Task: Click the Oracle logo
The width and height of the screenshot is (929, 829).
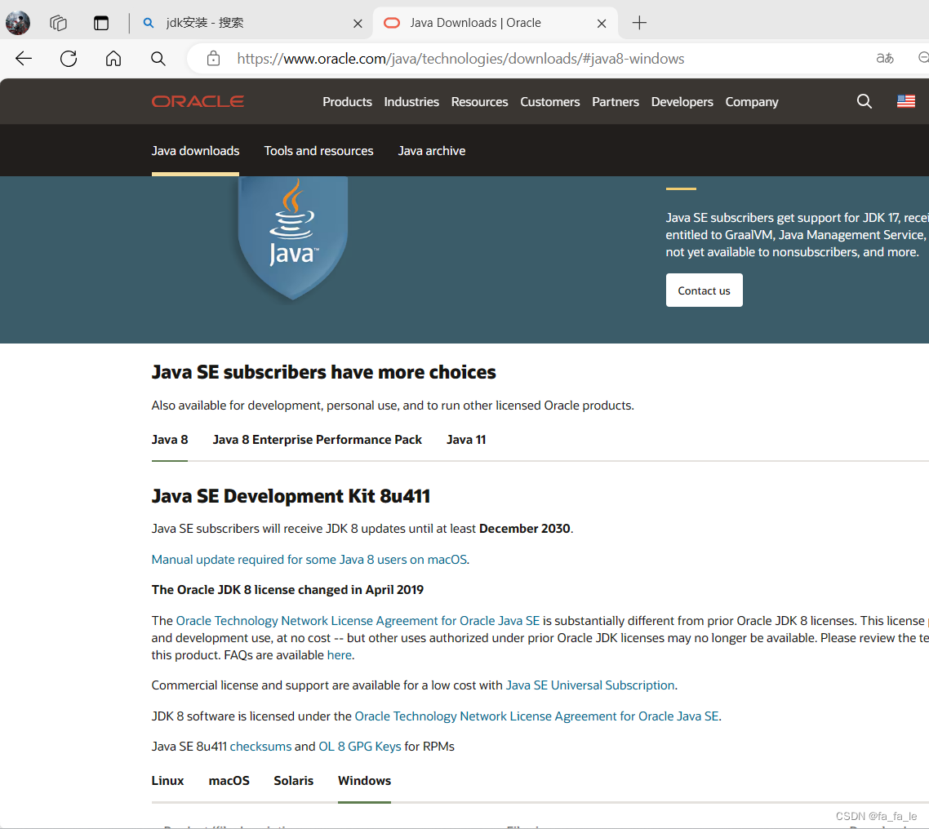Action: [198, 102]
